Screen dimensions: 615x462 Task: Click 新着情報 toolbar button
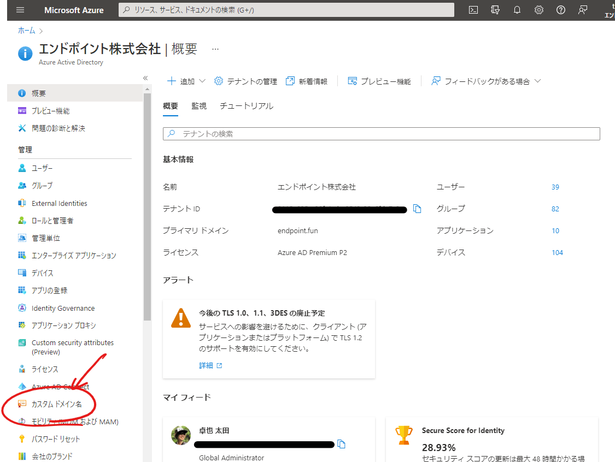tap(306, 81)
